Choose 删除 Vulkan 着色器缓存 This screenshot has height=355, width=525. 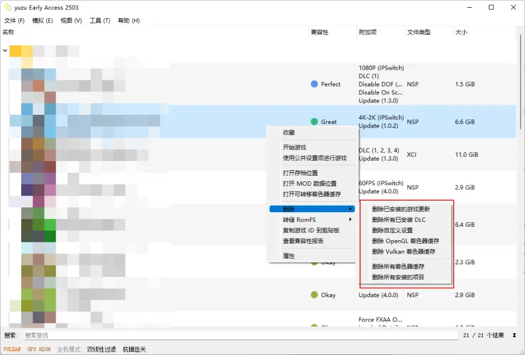tap(404, 251)
